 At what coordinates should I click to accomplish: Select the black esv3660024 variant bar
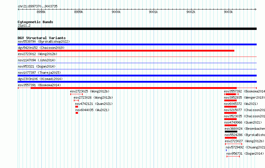[x=231, y=132]
